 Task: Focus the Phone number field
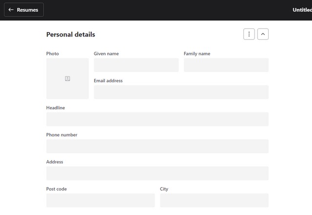click(157, 146)
